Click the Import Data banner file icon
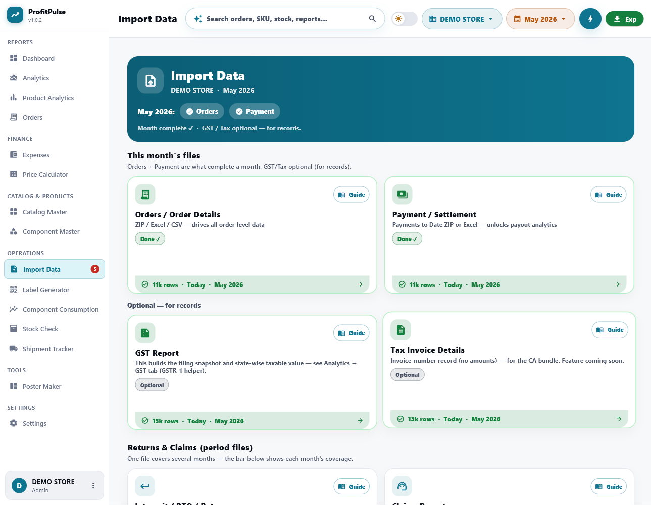 [151, 81]
